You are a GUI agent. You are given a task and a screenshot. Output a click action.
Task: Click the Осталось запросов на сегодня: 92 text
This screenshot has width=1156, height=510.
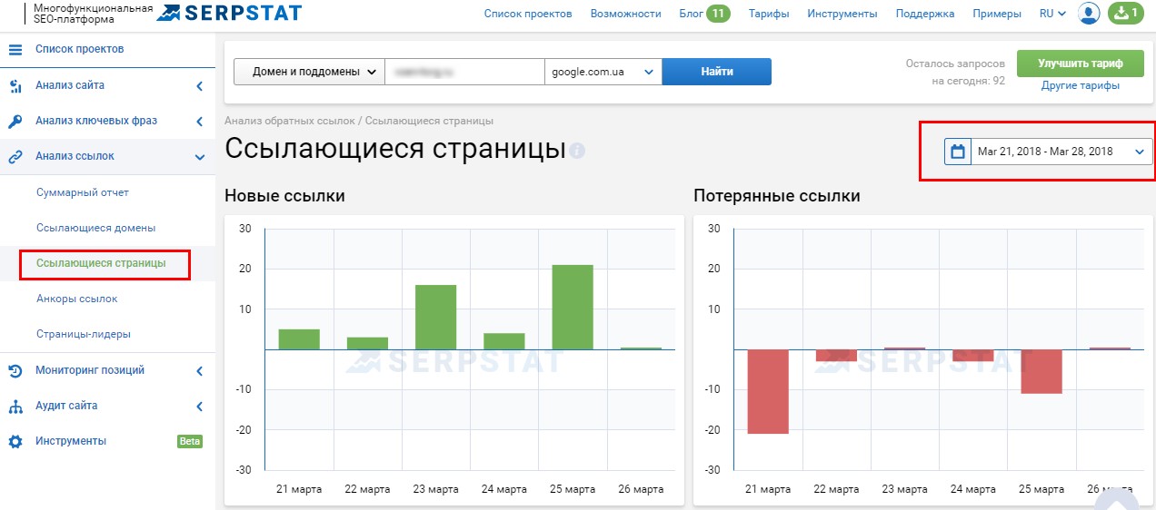(x=955, y=73)
